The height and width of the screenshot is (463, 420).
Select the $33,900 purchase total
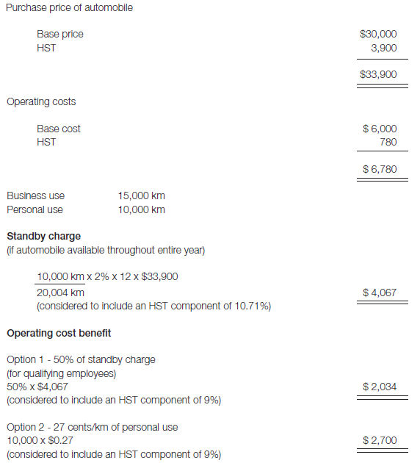(x=378, y=74)
